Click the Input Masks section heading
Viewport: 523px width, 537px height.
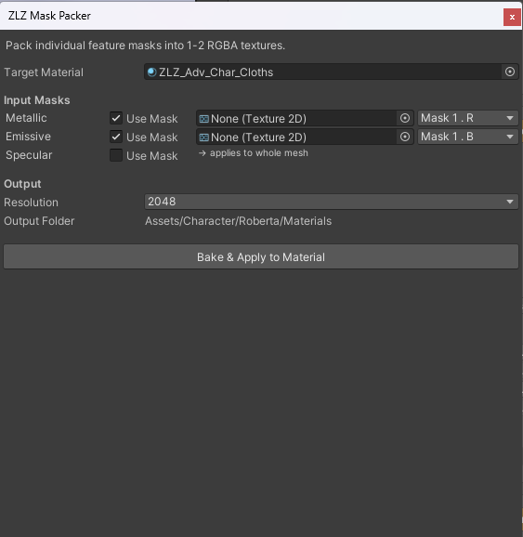[37, 100]
